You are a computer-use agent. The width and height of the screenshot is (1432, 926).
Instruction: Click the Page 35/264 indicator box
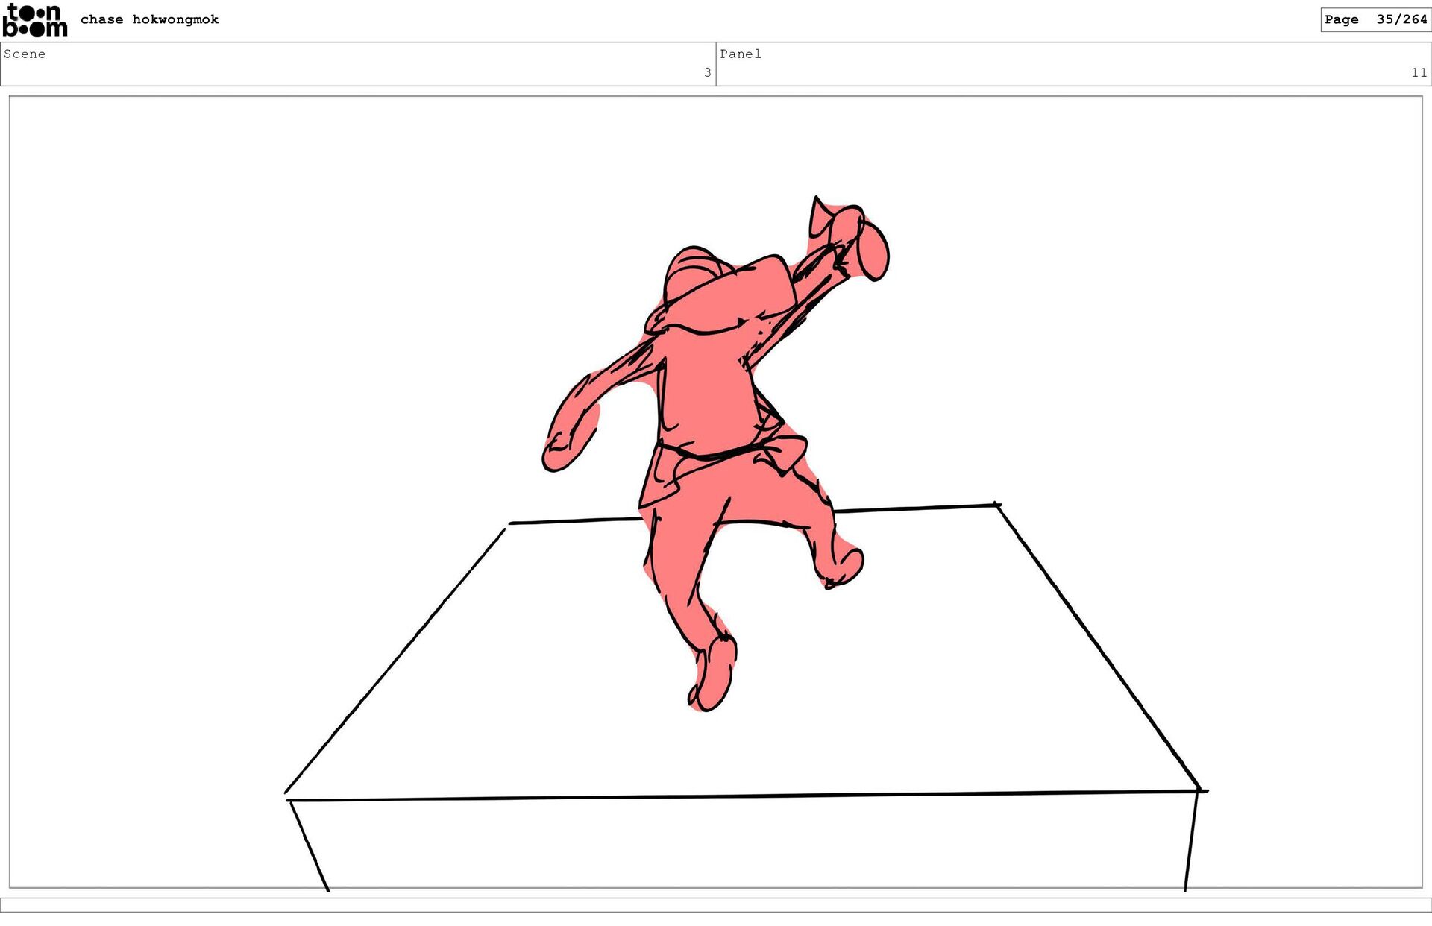[x=1375, y=19]
